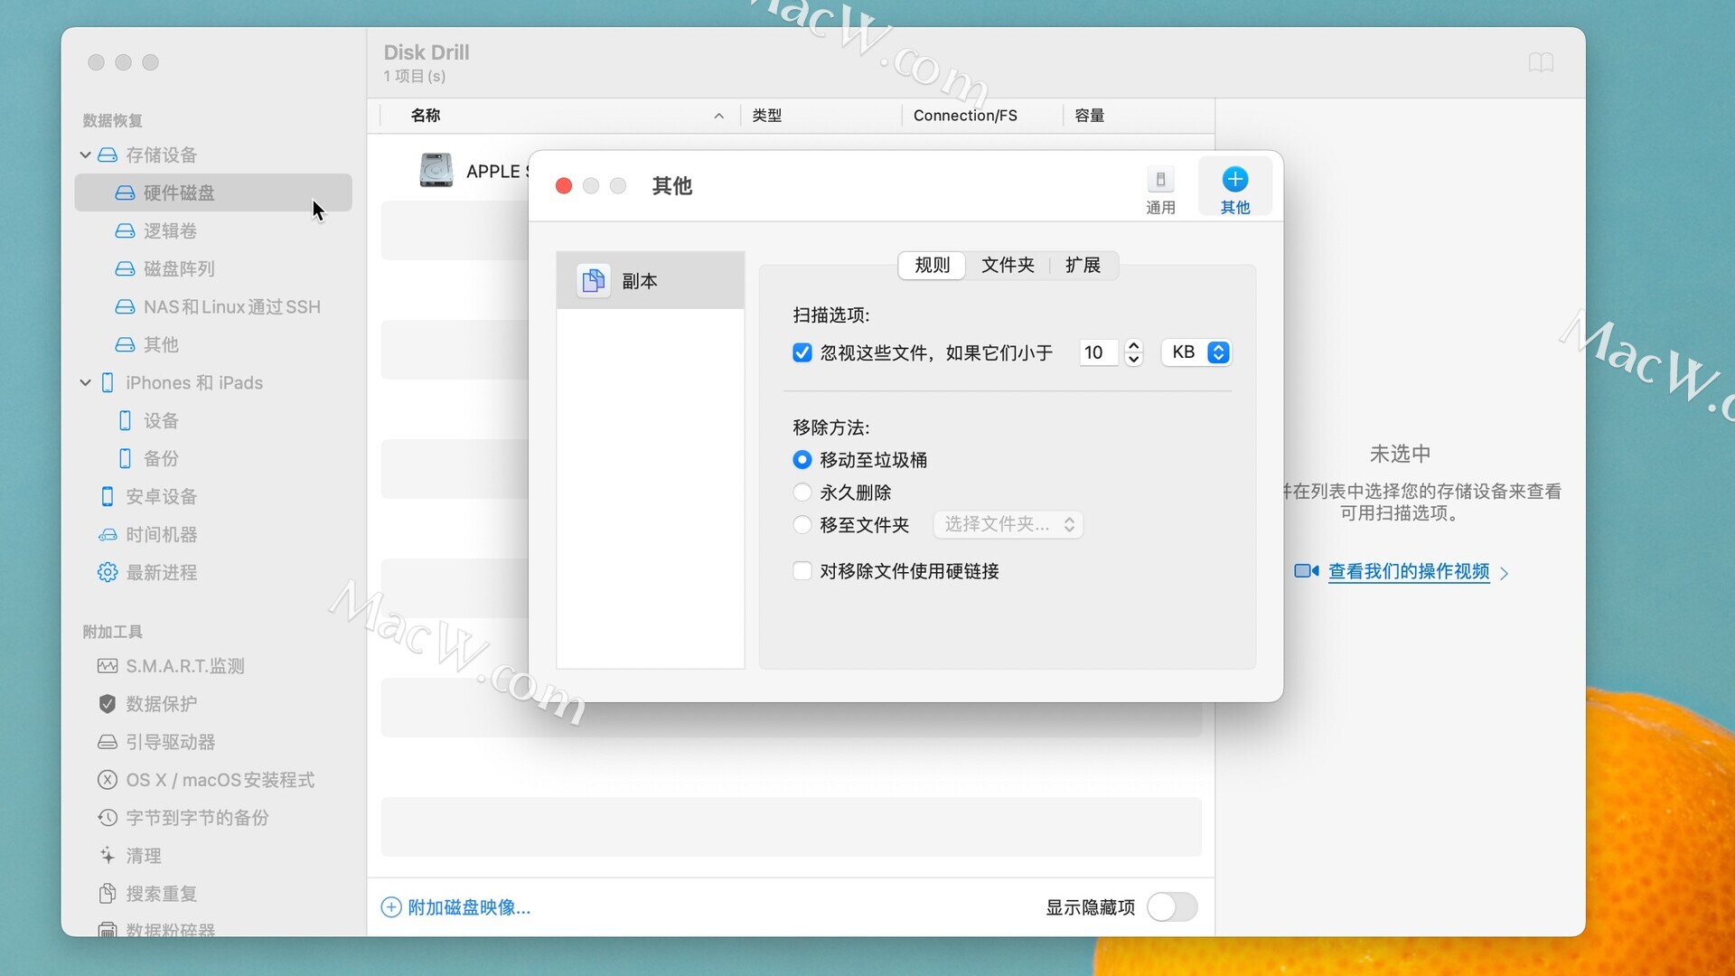Switch to the 文件夹 tab
1735x976 pixels.
pyautogui.click(x=1008, y=265)
